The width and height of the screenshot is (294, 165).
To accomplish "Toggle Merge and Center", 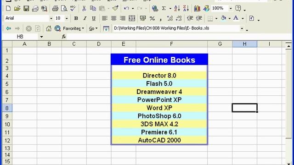I will pyautogui.click(x=132, y=18).
